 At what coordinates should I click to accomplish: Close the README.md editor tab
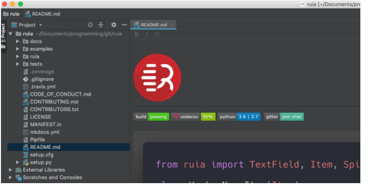[172, 25]
